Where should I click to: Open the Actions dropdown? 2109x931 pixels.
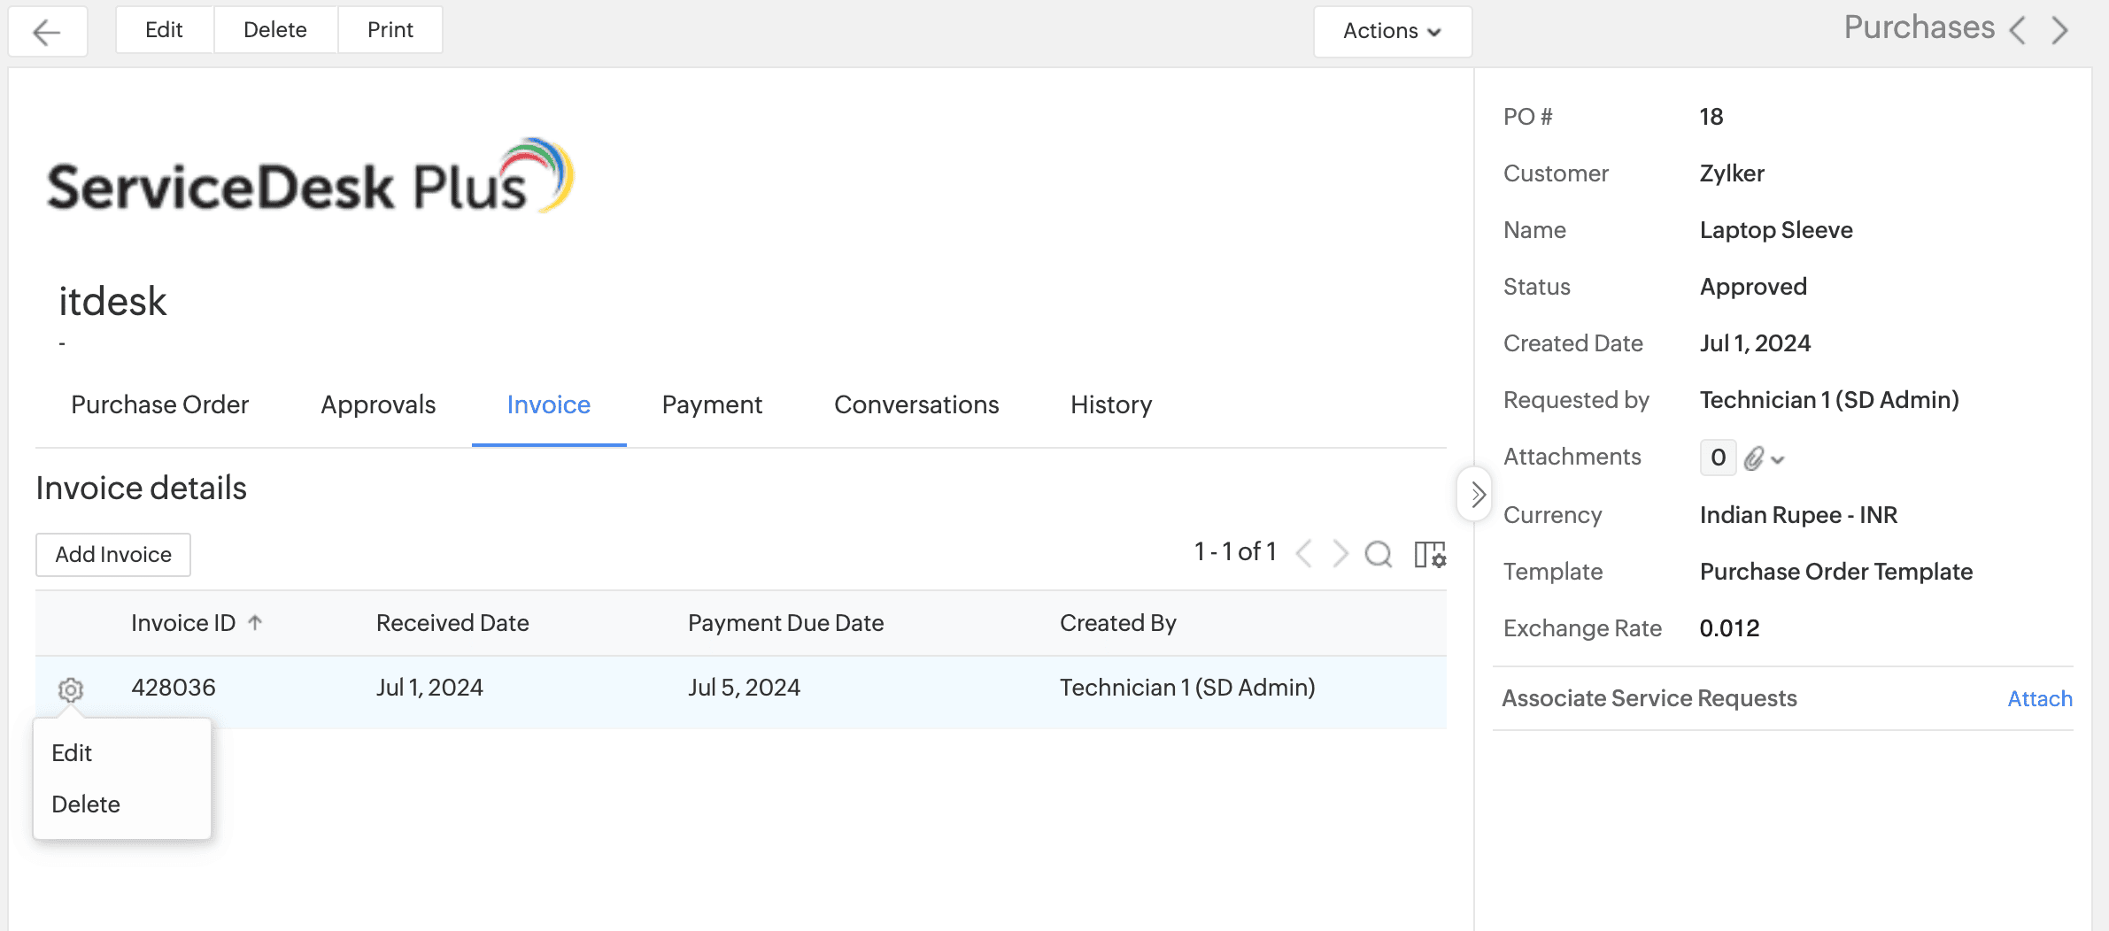[1392, 31]
